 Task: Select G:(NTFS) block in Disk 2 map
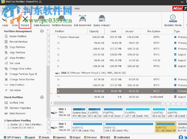pyautogui.click(x=87, y=127)
